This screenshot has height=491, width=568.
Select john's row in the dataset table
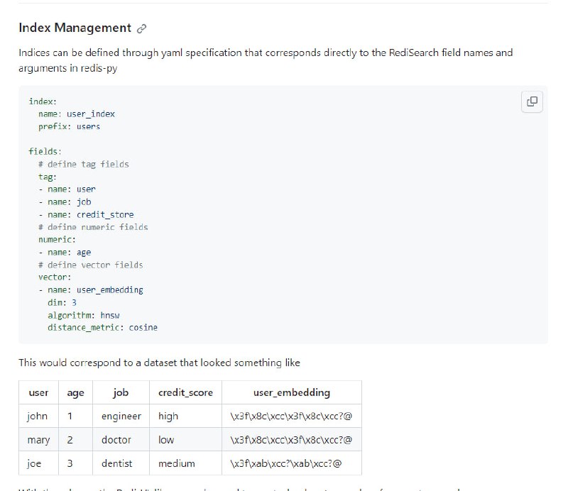[38, 416]
